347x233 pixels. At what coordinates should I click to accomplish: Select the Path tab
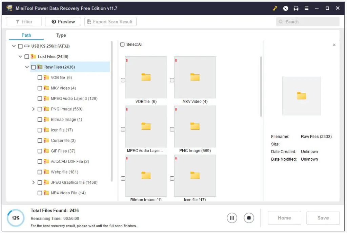pyautogui.click(x=26, y=35)
